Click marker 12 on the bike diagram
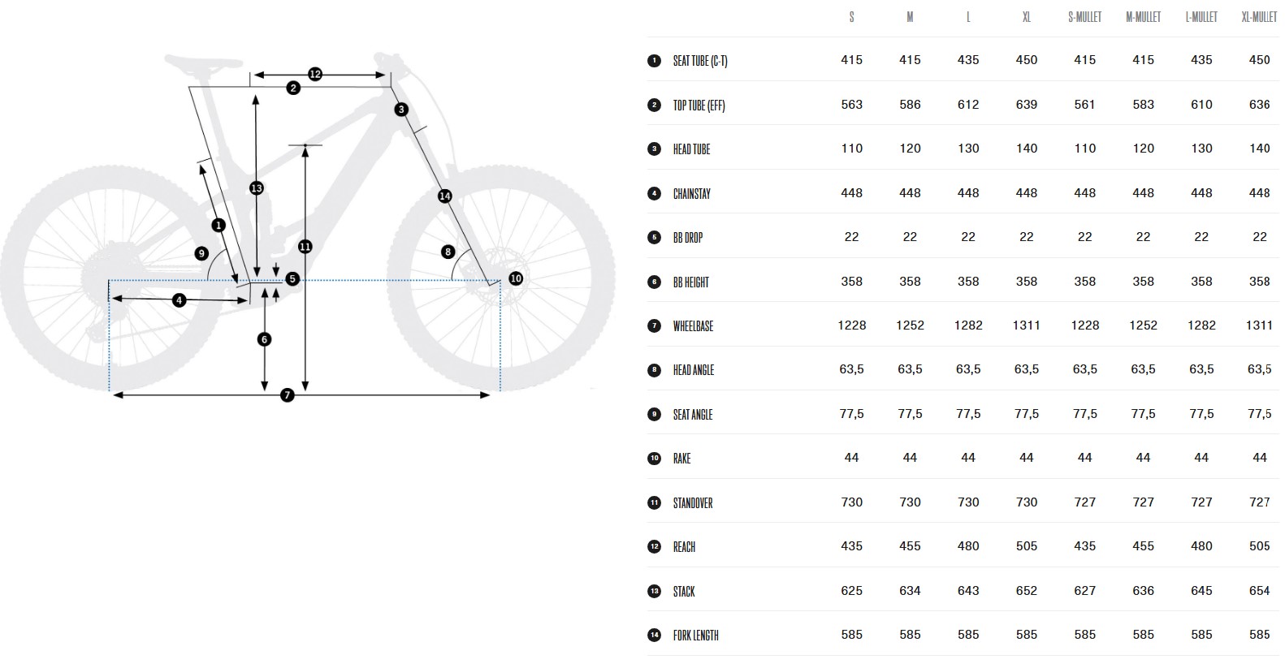Viewport: 1285px width, 668px height. (315, 75)
